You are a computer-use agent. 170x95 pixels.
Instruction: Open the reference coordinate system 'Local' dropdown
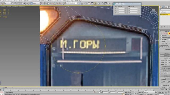(x=36, y=3)
